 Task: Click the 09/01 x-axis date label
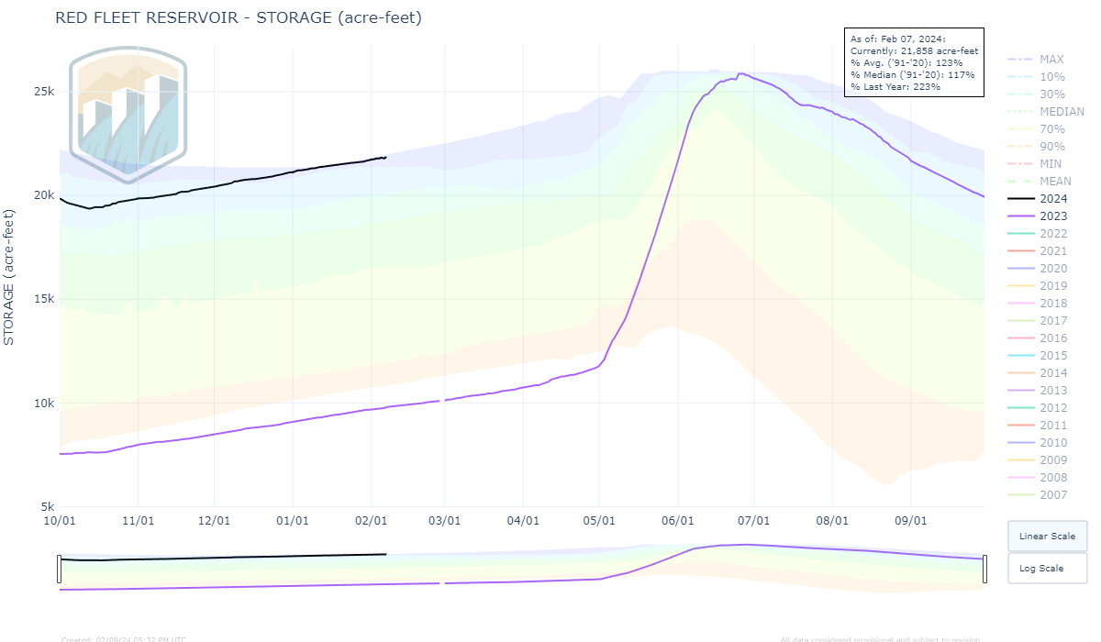click(x=909, y=520)
